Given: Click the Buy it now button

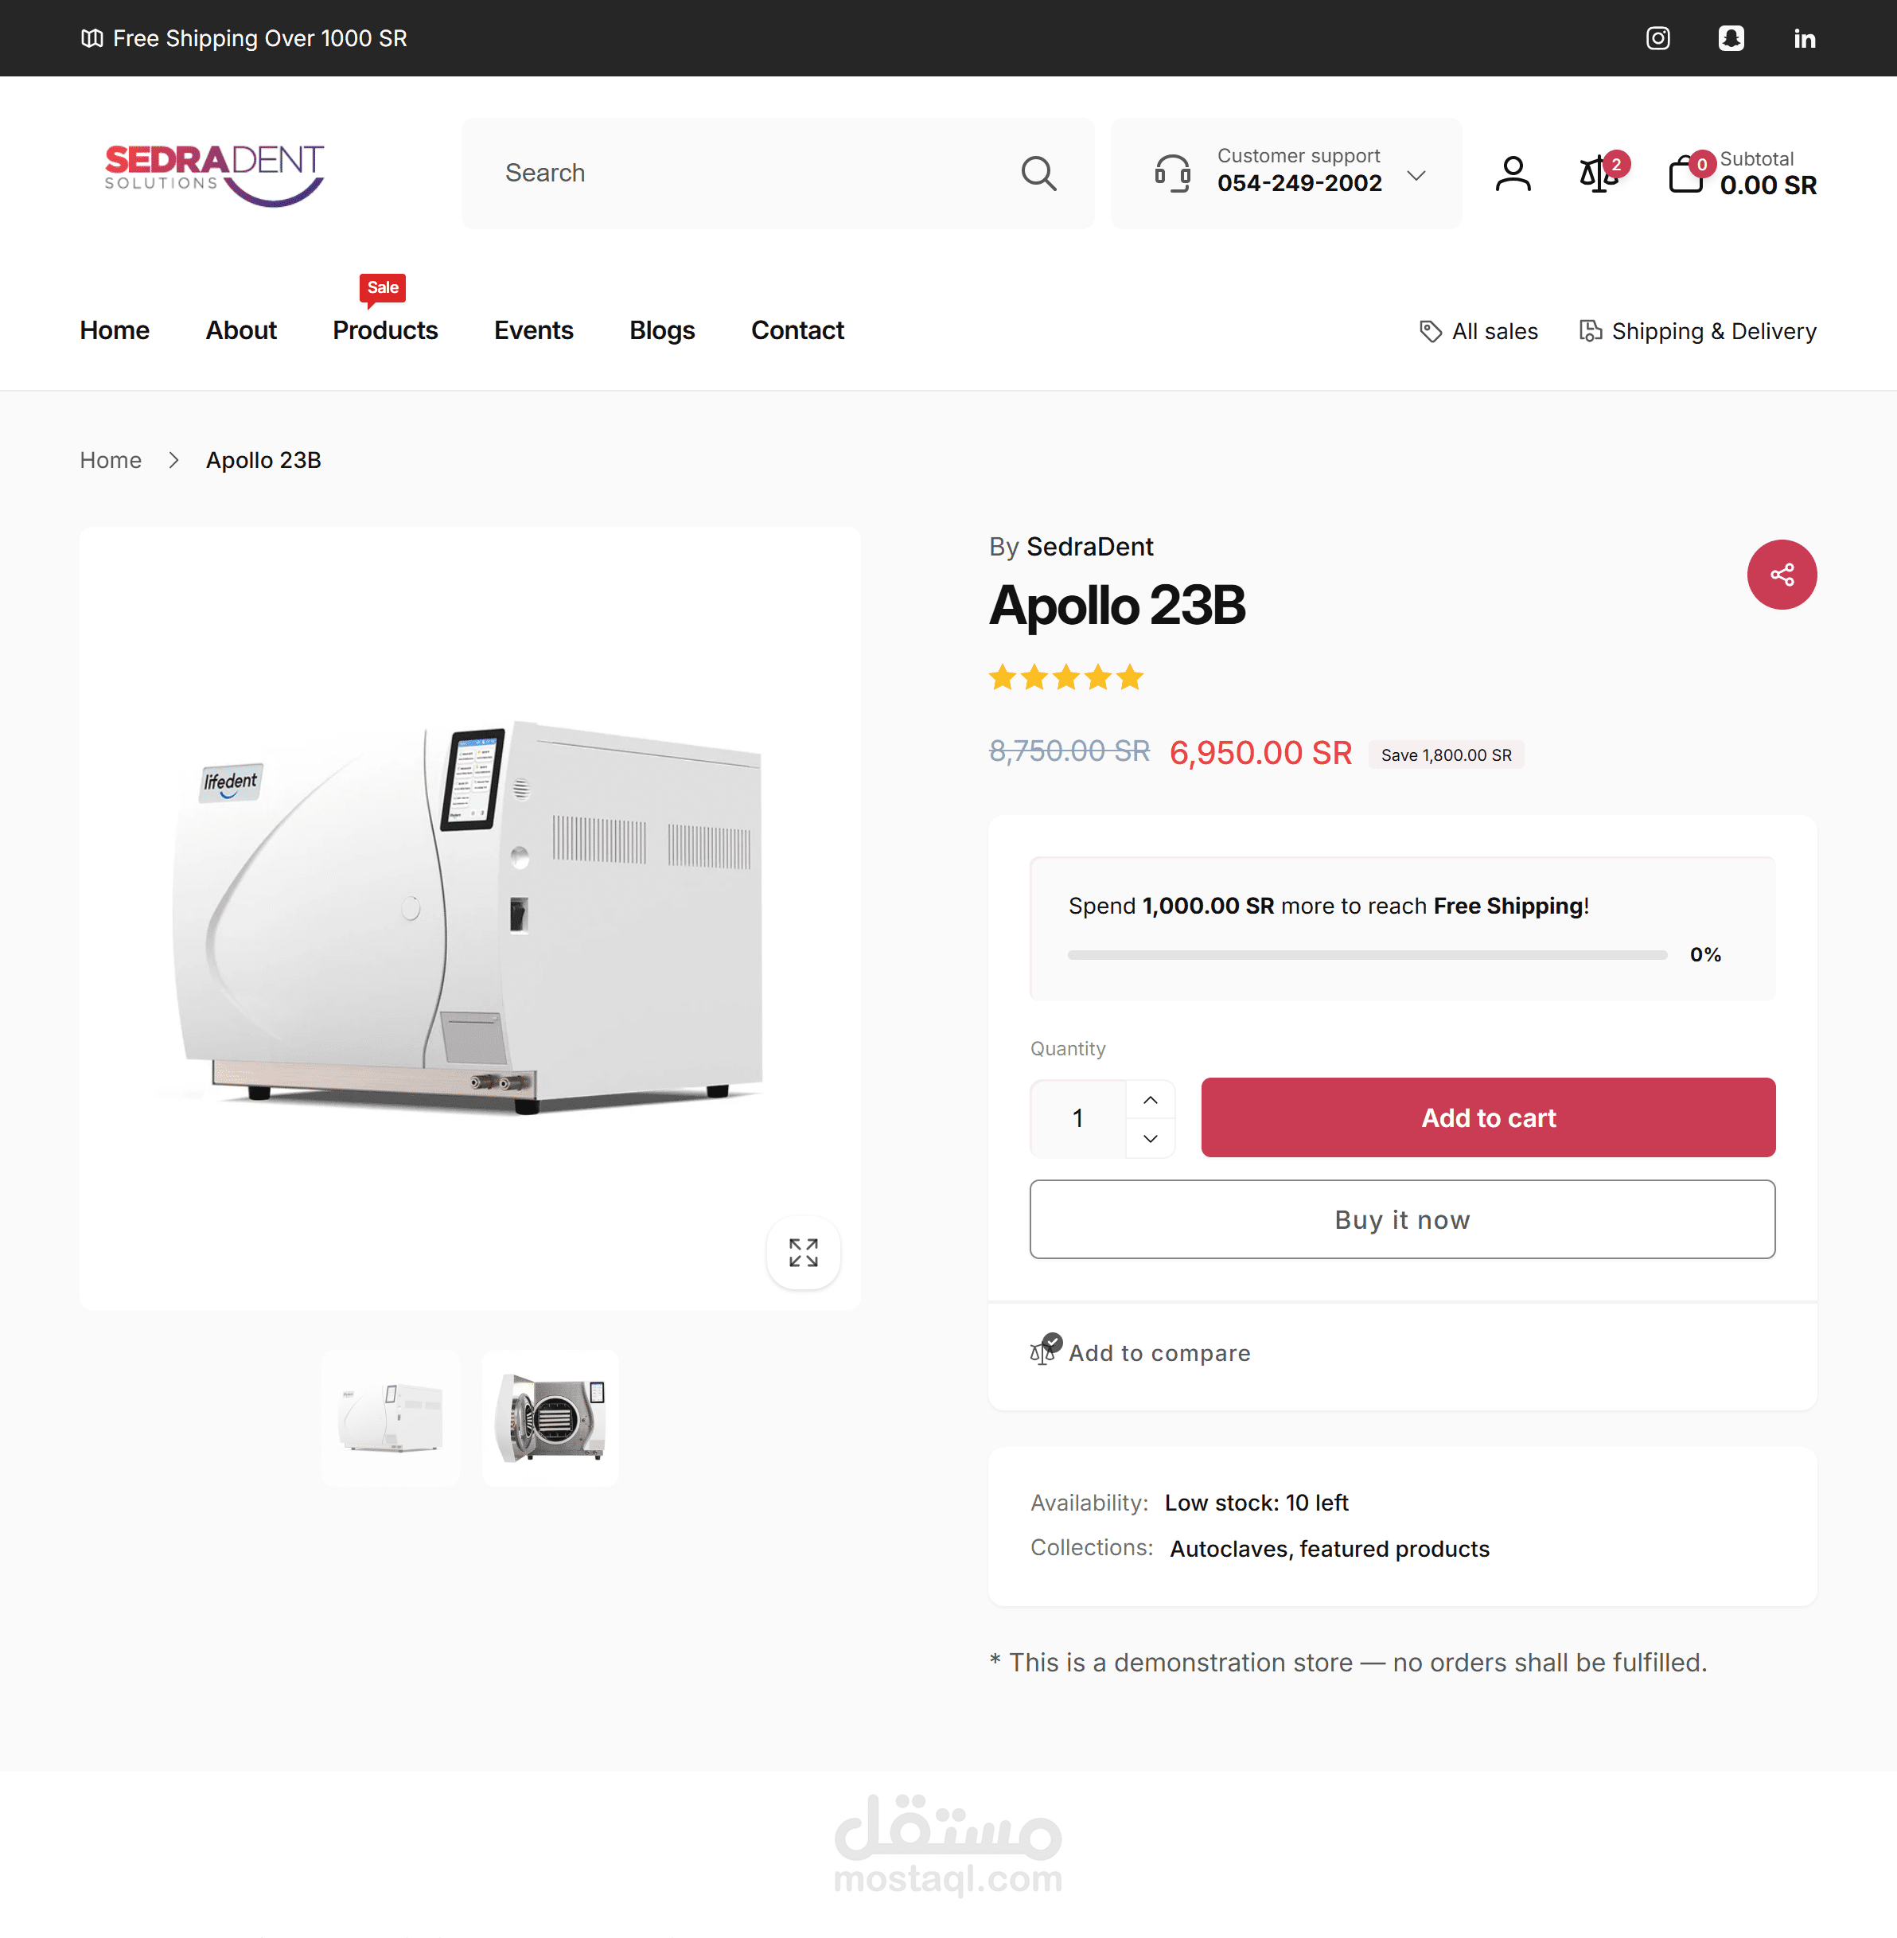Looking at the screenshot, I should pos(1402,1219).
